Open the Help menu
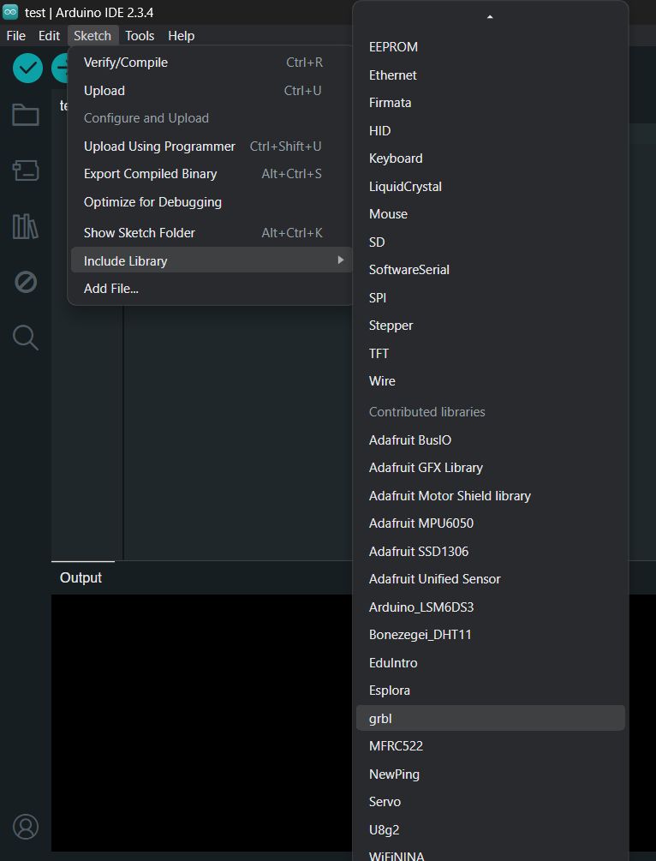The height and width of the screenshot is (861, 656). pyautogui.click(x=182, y=36)
